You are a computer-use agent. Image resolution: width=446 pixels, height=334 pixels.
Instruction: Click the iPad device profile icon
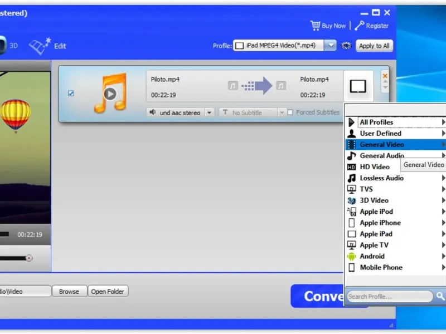pos(358,86)
